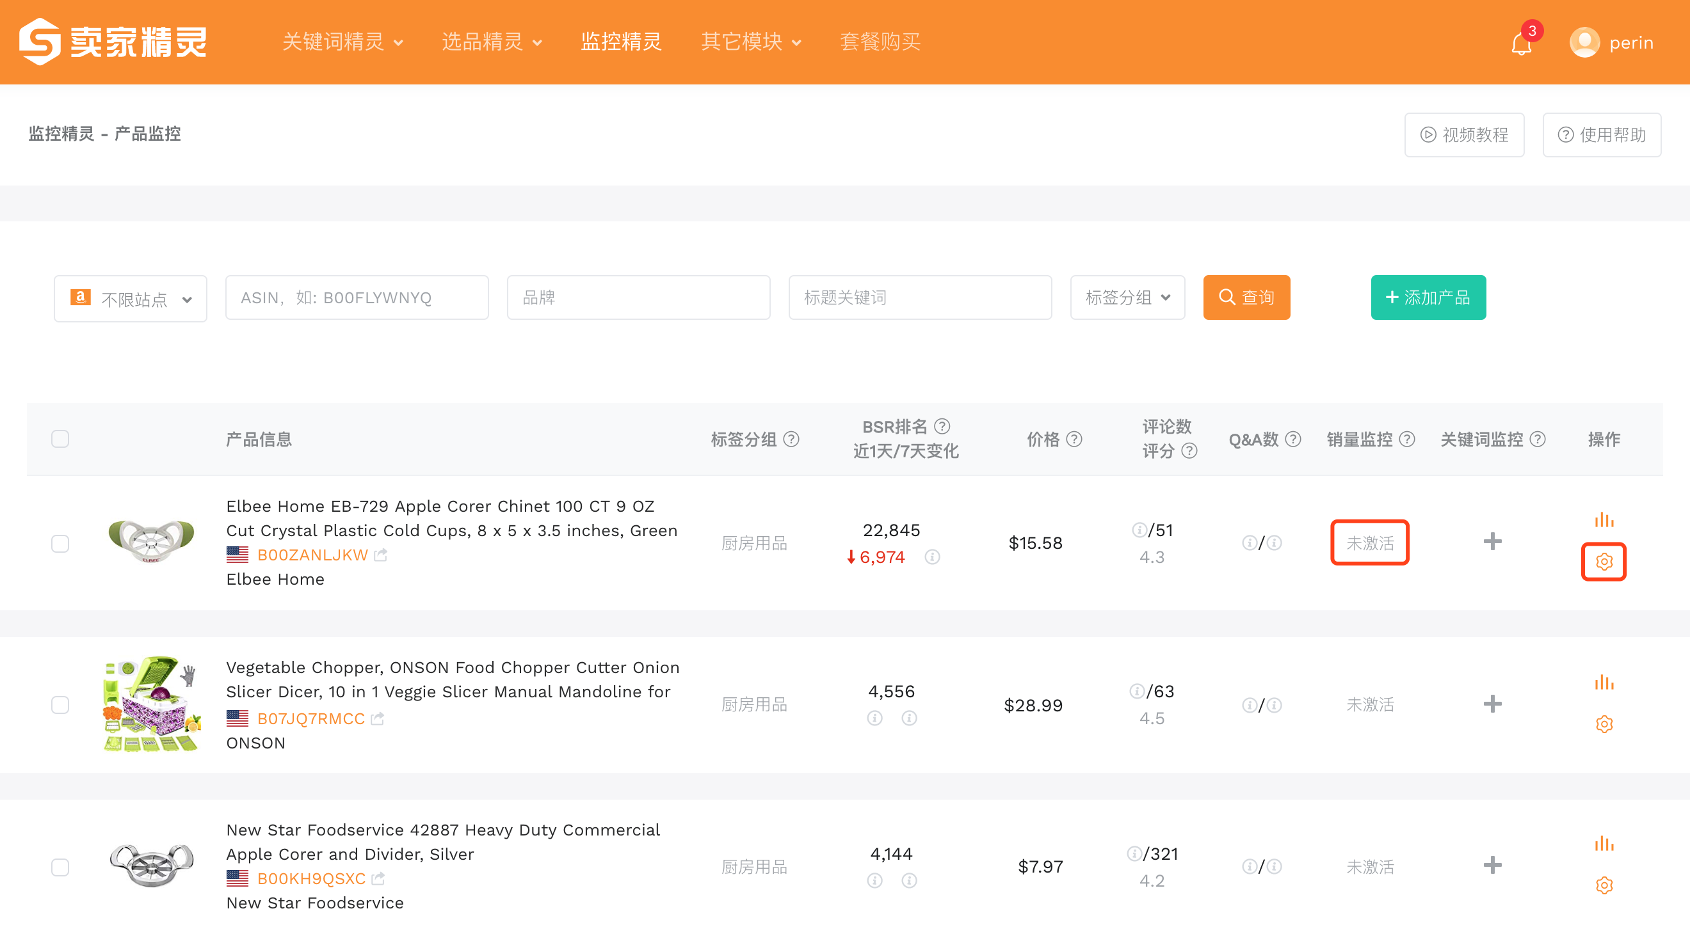
Task: Open settings gear for Elbee Home product
Action: pyautogui.click(x=1604, y=562)
